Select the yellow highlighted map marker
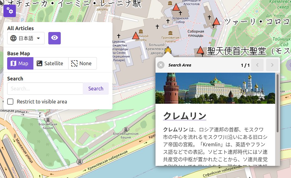 tap(168, 50)
